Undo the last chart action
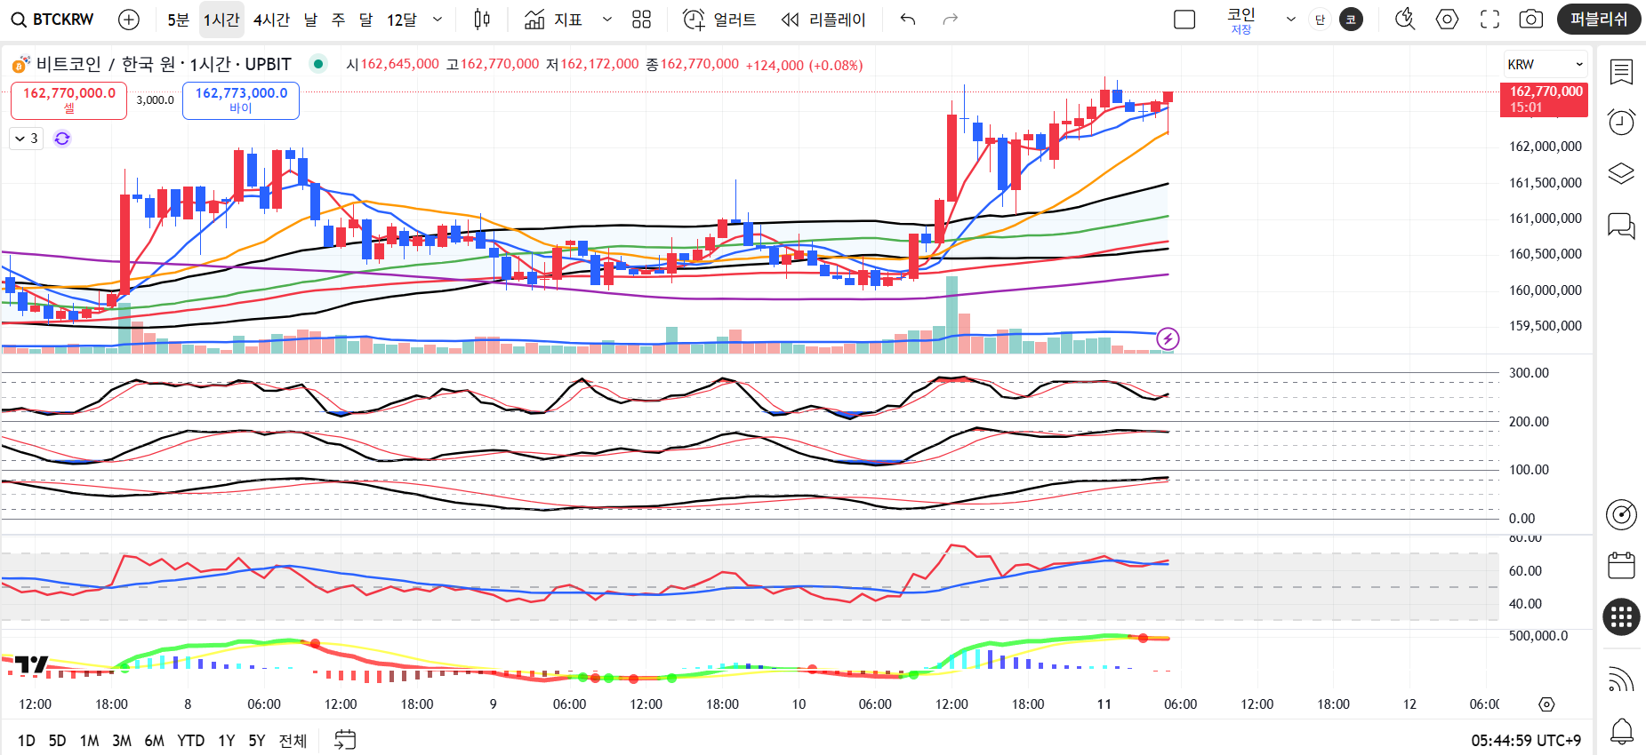This screenshot has width=1646, height=755. (907, 20)
